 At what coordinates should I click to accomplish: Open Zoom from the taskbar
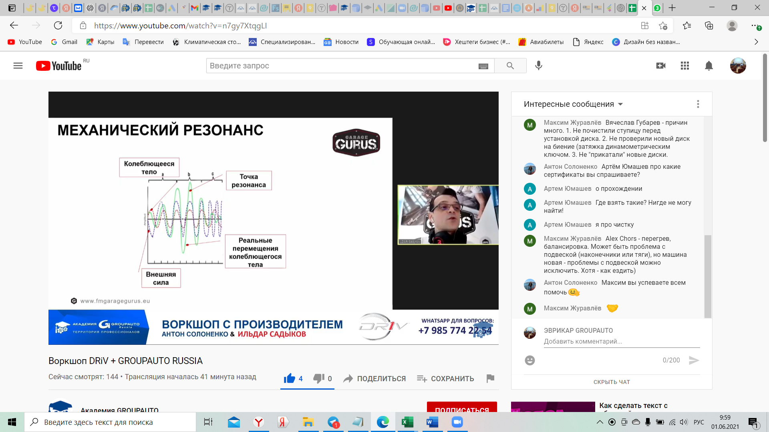click(457, 422)
